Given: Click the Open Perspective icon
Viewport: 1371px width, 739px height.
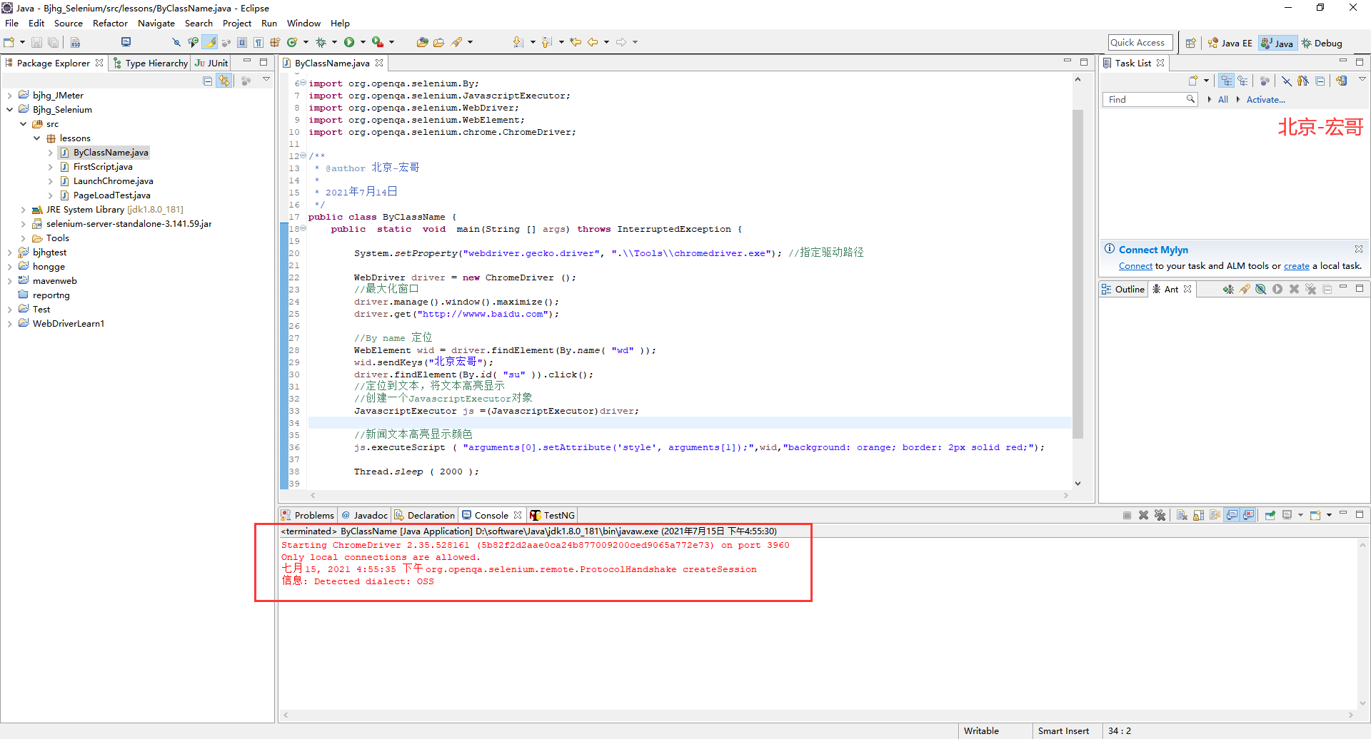Looking at the screenshot, I should tap(1190, 43).
